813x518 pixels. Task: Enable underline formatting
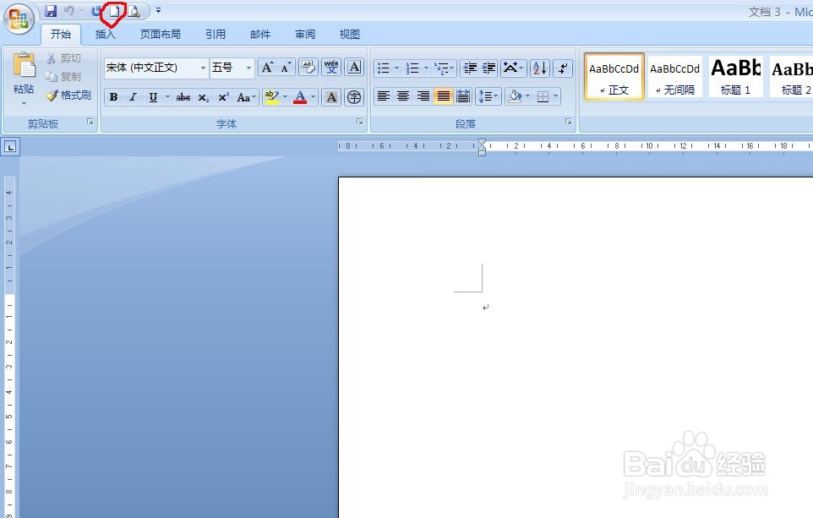[x=152, y=96]
